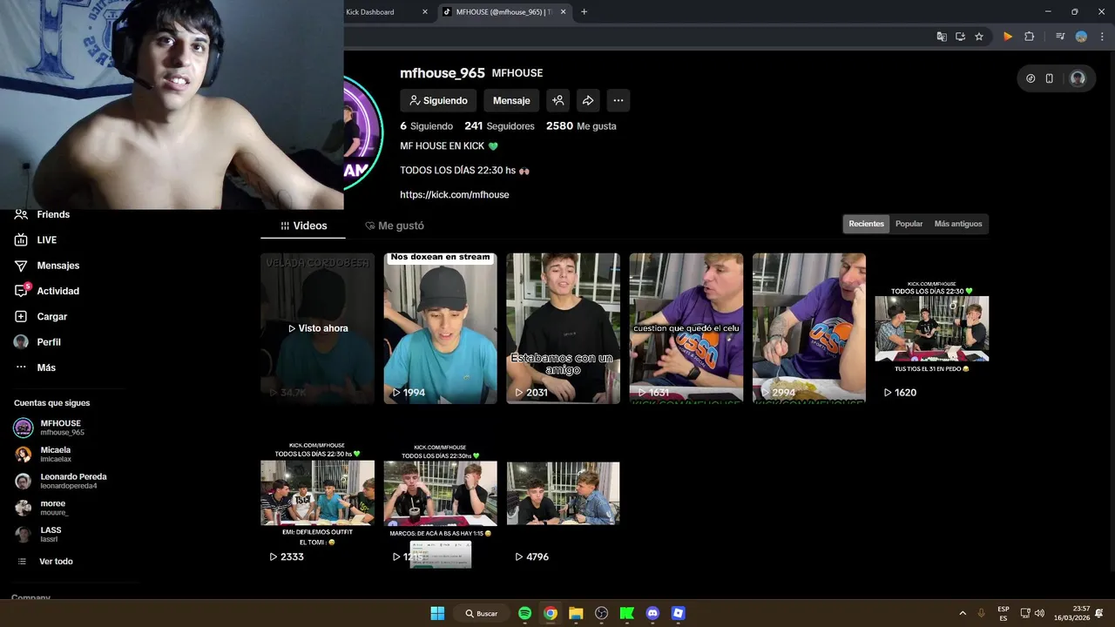
Task: Select the Recientes sort option
Action: (x=866, y=224)
